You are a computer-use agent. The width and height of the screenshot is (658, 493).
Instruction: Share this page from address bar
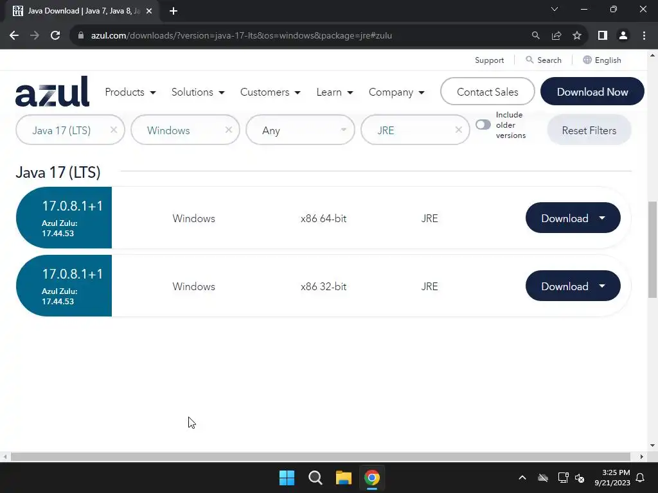(556, 35)
